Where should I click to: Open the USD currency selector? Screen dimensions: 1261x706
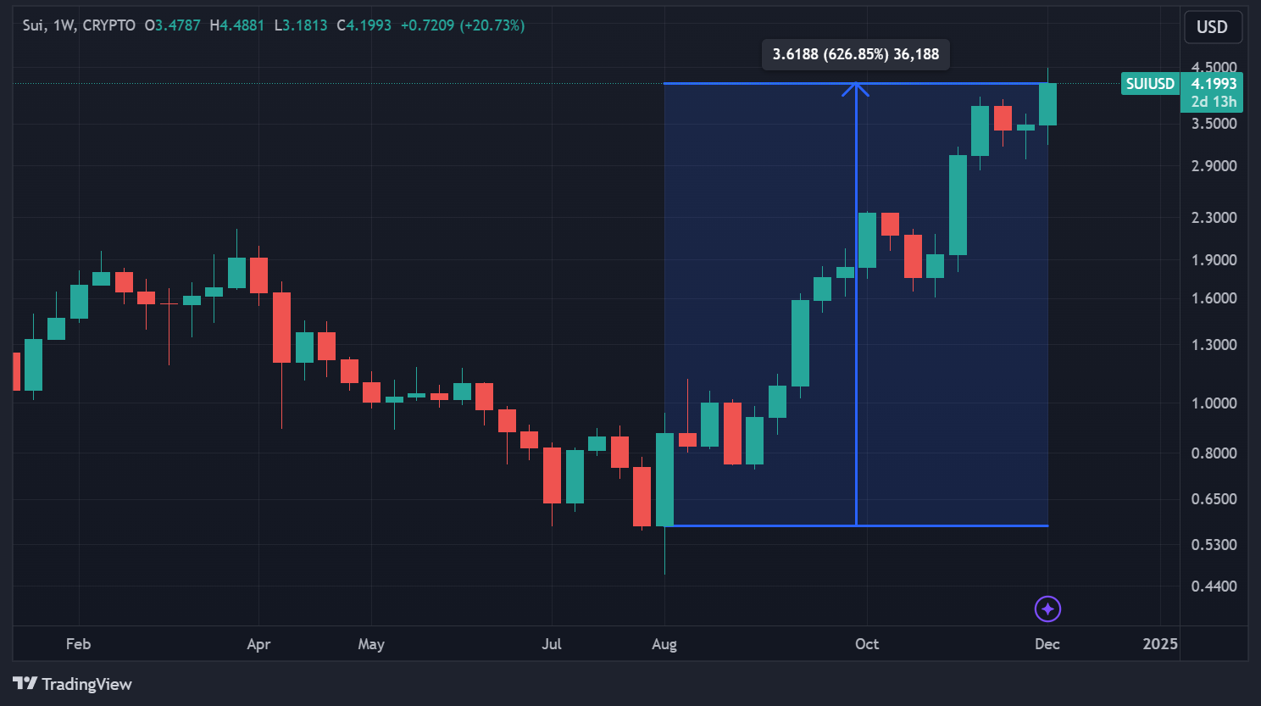pos(1212,27)
